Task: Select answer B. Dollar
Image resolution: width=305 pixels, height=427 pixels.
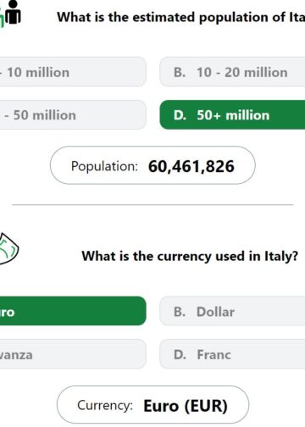Action: [x=232, y=311]
